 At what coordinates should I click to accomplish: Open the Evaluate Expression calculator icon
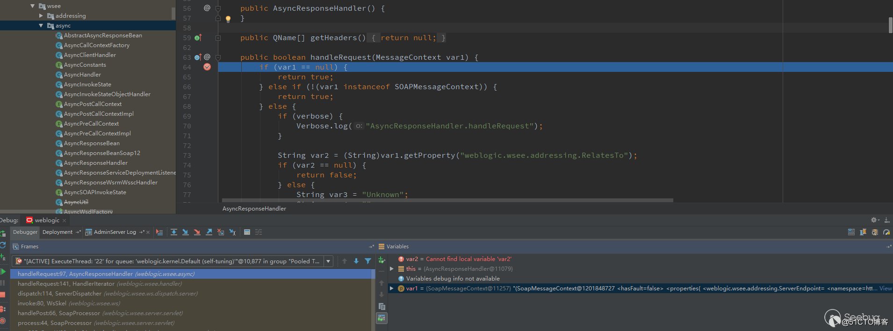click(247, 232)
